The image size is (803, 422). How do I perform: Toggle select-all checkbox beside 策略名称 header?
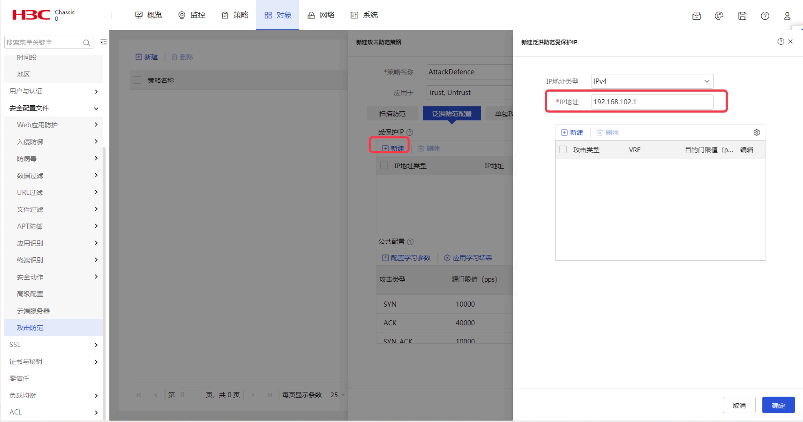click(137, 80)
